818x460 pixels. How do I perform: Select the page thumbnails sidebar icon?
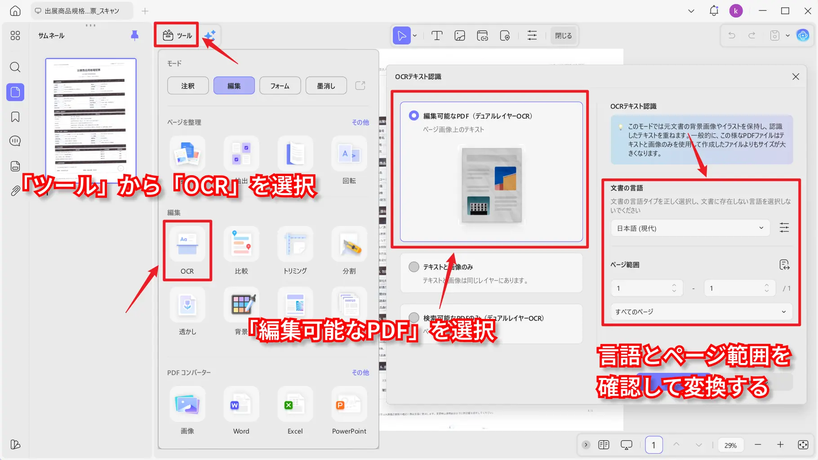coord(15,92)
